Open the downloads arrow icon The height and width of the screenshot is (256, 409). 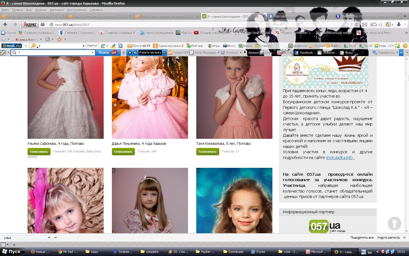pos(398,24)
